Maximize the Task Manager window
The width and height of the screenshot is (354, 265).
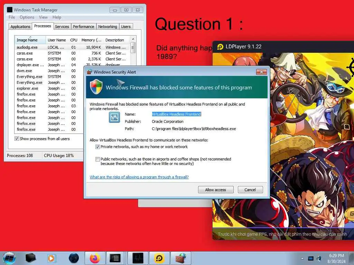coord(126,10)
